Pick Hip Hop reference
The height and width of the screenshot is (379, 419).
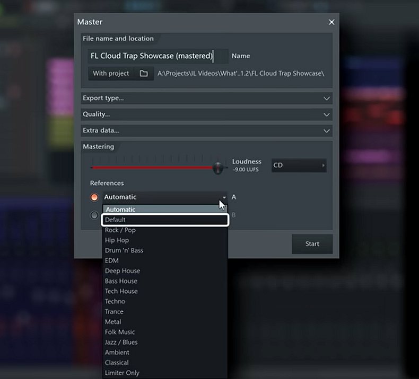pos(165,240)
